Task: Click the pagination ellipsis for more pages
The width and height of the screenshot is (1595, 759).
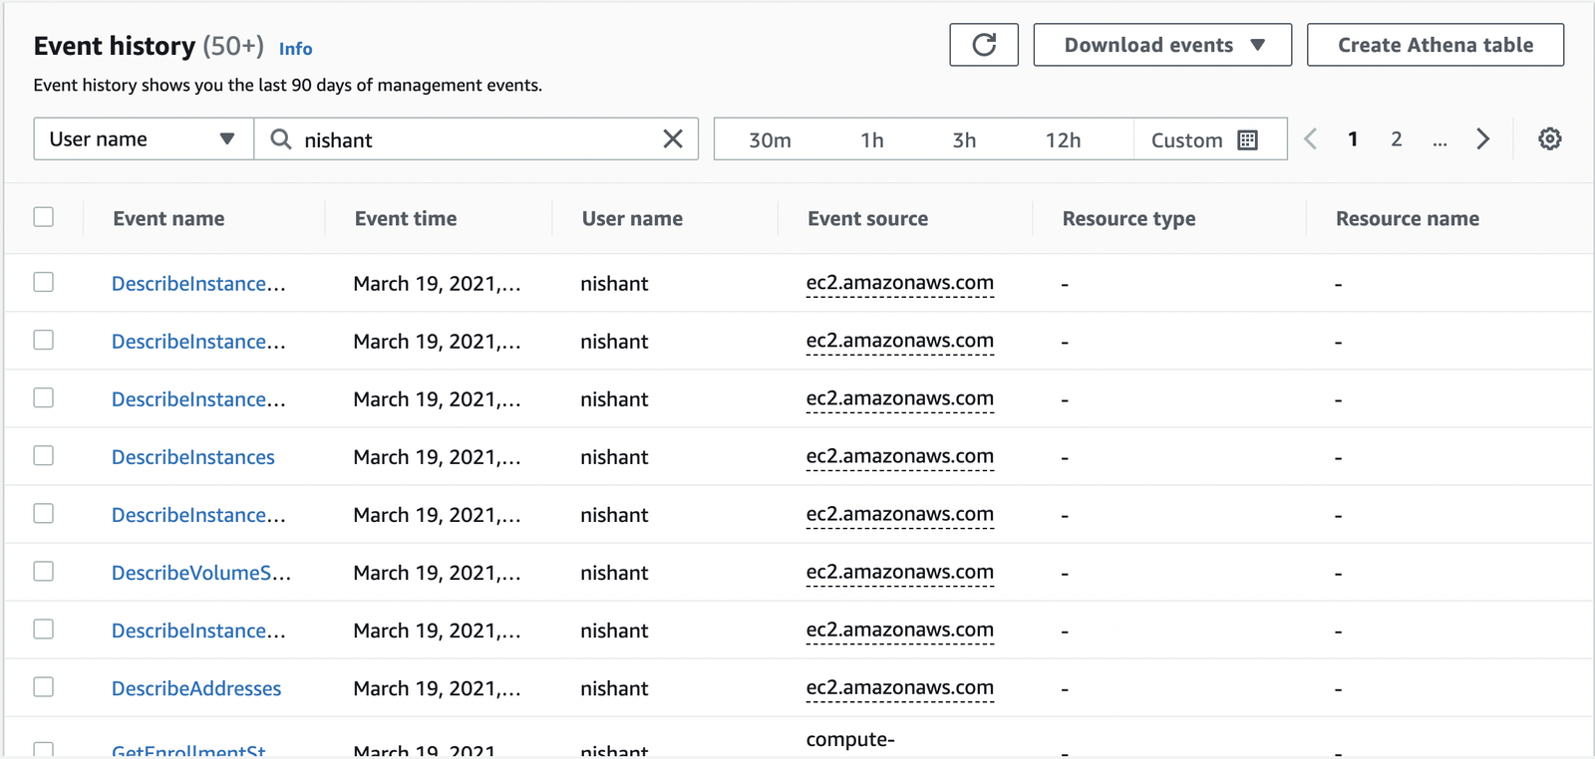Action: [1439, 140]
